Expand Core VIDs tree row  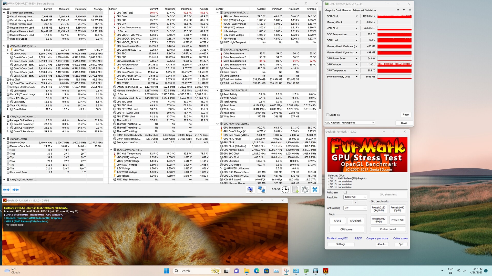coord(8,50)
